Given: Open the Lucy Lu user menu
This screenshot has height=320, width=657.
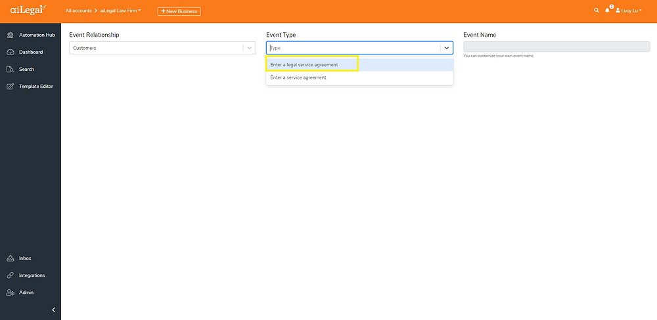Looking at the screenshot, I should point(629,10).
